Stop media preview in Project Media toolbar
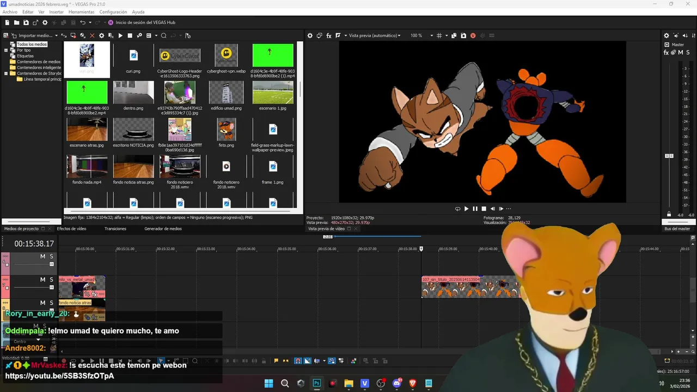 [130, 35]
